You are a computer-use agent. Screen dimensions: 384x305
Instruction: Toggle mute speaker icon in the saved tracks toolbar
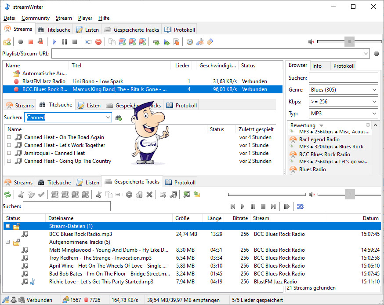click(x=312, y=195)
